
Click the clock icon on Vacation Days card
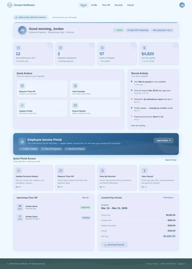pyautogui.click(x=19, y=48)
